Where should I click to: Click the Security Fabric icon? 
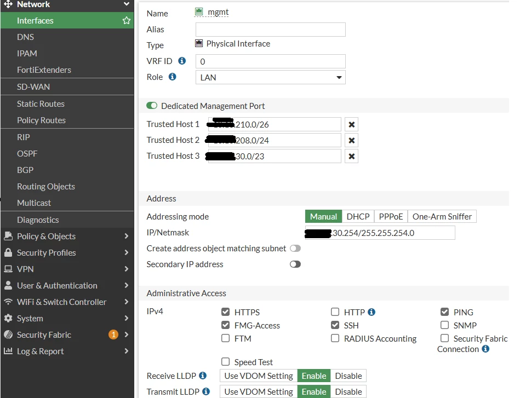coord(8,334)
